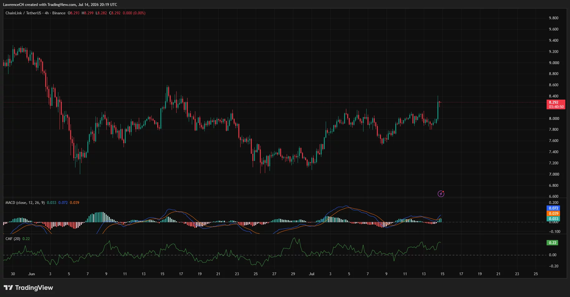
Task: Click MACD legend orange value 0.039
Action: [x=75, y=203]
